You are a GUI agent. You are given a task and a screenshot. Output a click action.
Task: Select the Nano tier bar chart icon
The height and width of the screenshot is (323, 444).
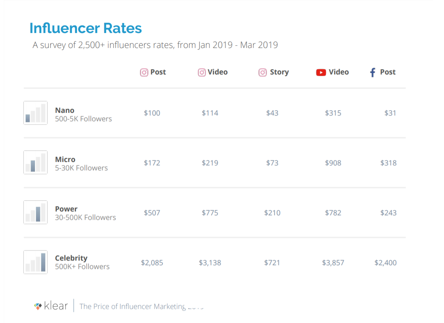click(x=35, y=113)
